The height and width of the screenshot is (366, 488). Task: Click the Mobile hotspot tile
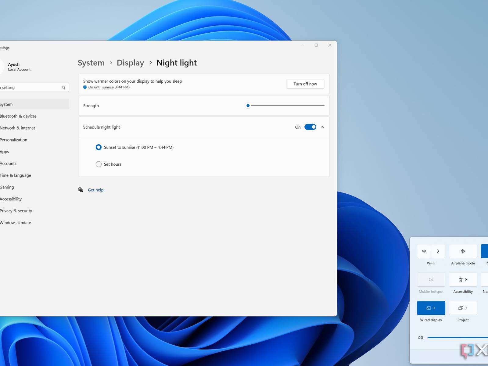tap(431, 280)
